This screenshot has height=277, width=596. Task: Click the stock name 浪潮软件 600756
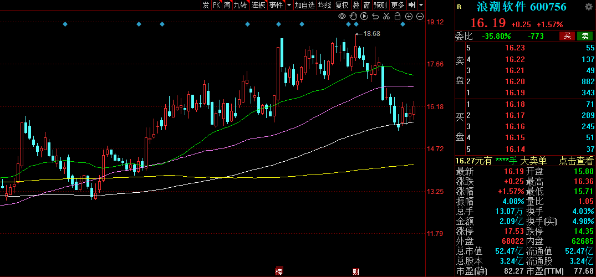(522, 7)
